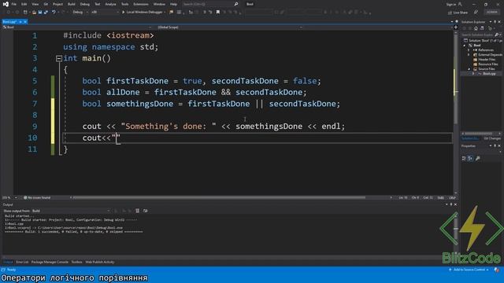This screenshot has height=283, width=504.
Task: Collapse the Bool project node
Action: pos(464,46)
